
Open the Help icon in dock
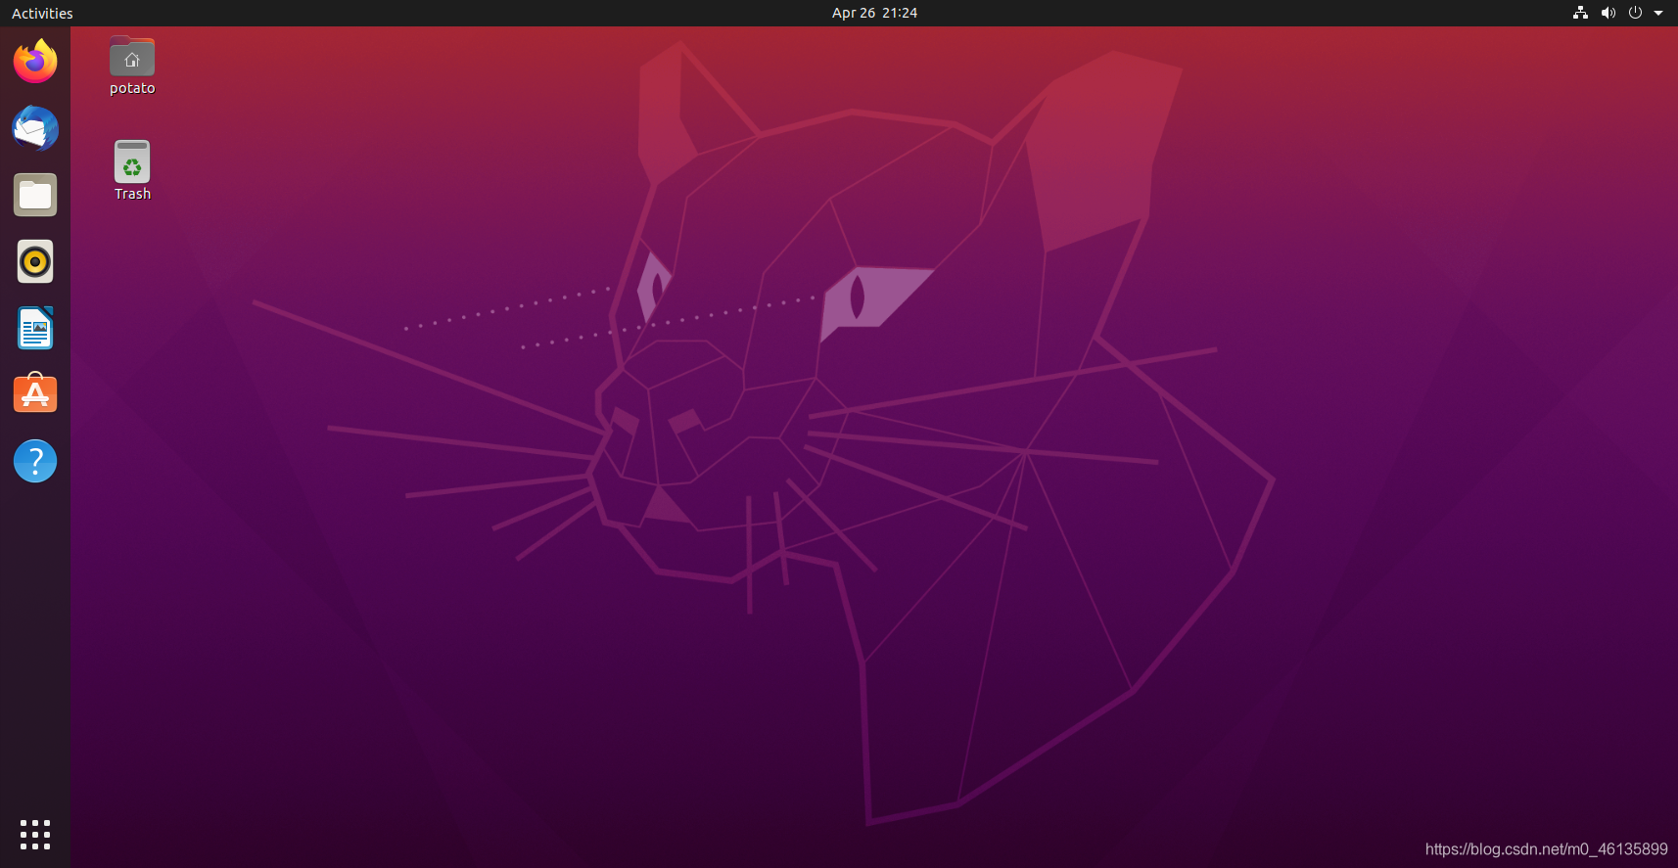click(x=35, y=461)
